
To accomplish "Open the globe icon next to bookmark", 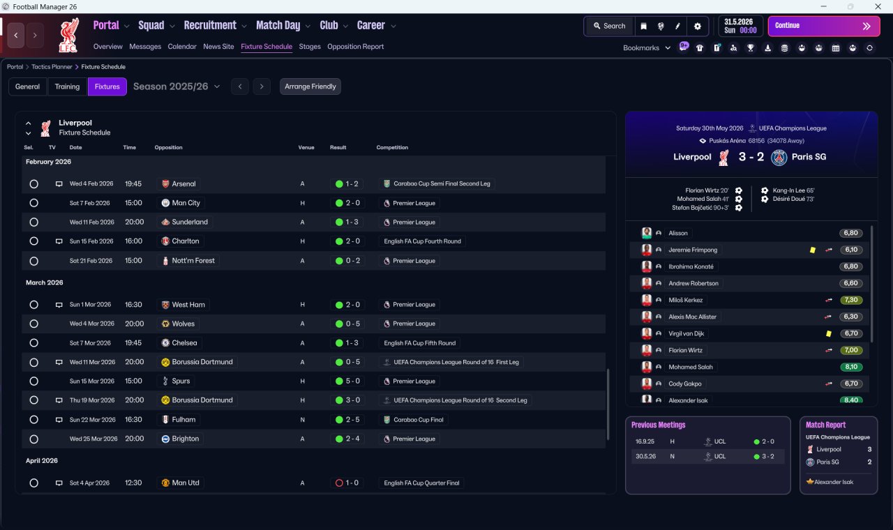I will [661, 26].
